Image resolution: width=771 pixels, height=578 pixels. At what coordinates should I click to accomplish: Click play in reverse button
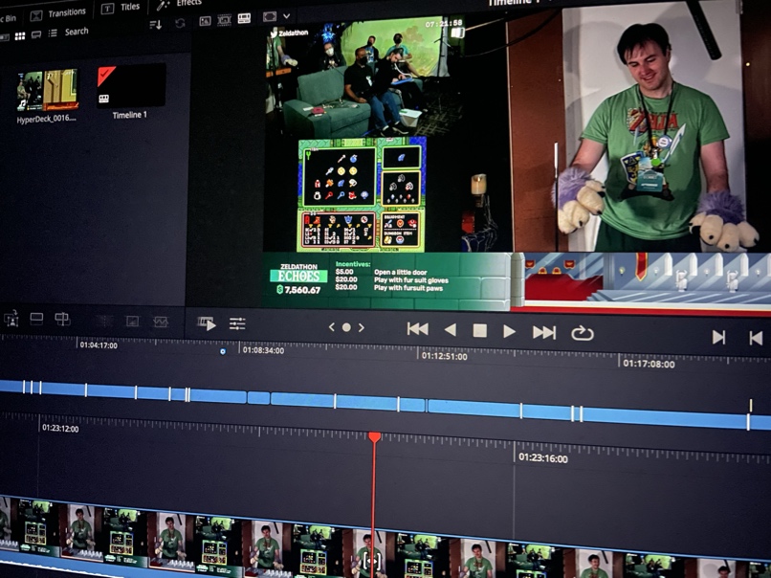tap(450, 330)
